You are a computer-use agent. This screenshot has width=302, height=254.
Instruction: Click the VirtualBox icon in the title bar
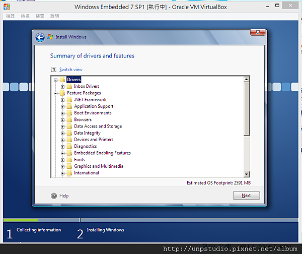pyautogui.click(x=7, y=7)
